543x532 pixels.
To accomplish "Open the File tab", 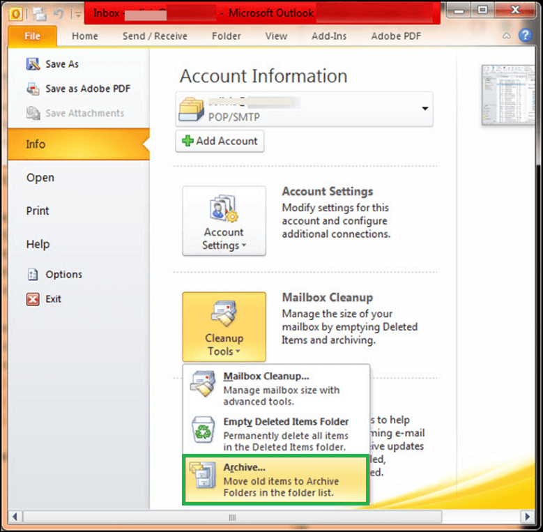I will (x=32, y=36).
